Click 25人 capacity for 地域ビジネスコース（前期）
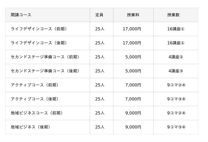Viewport: 208px width, 142px height. [100, 113]
